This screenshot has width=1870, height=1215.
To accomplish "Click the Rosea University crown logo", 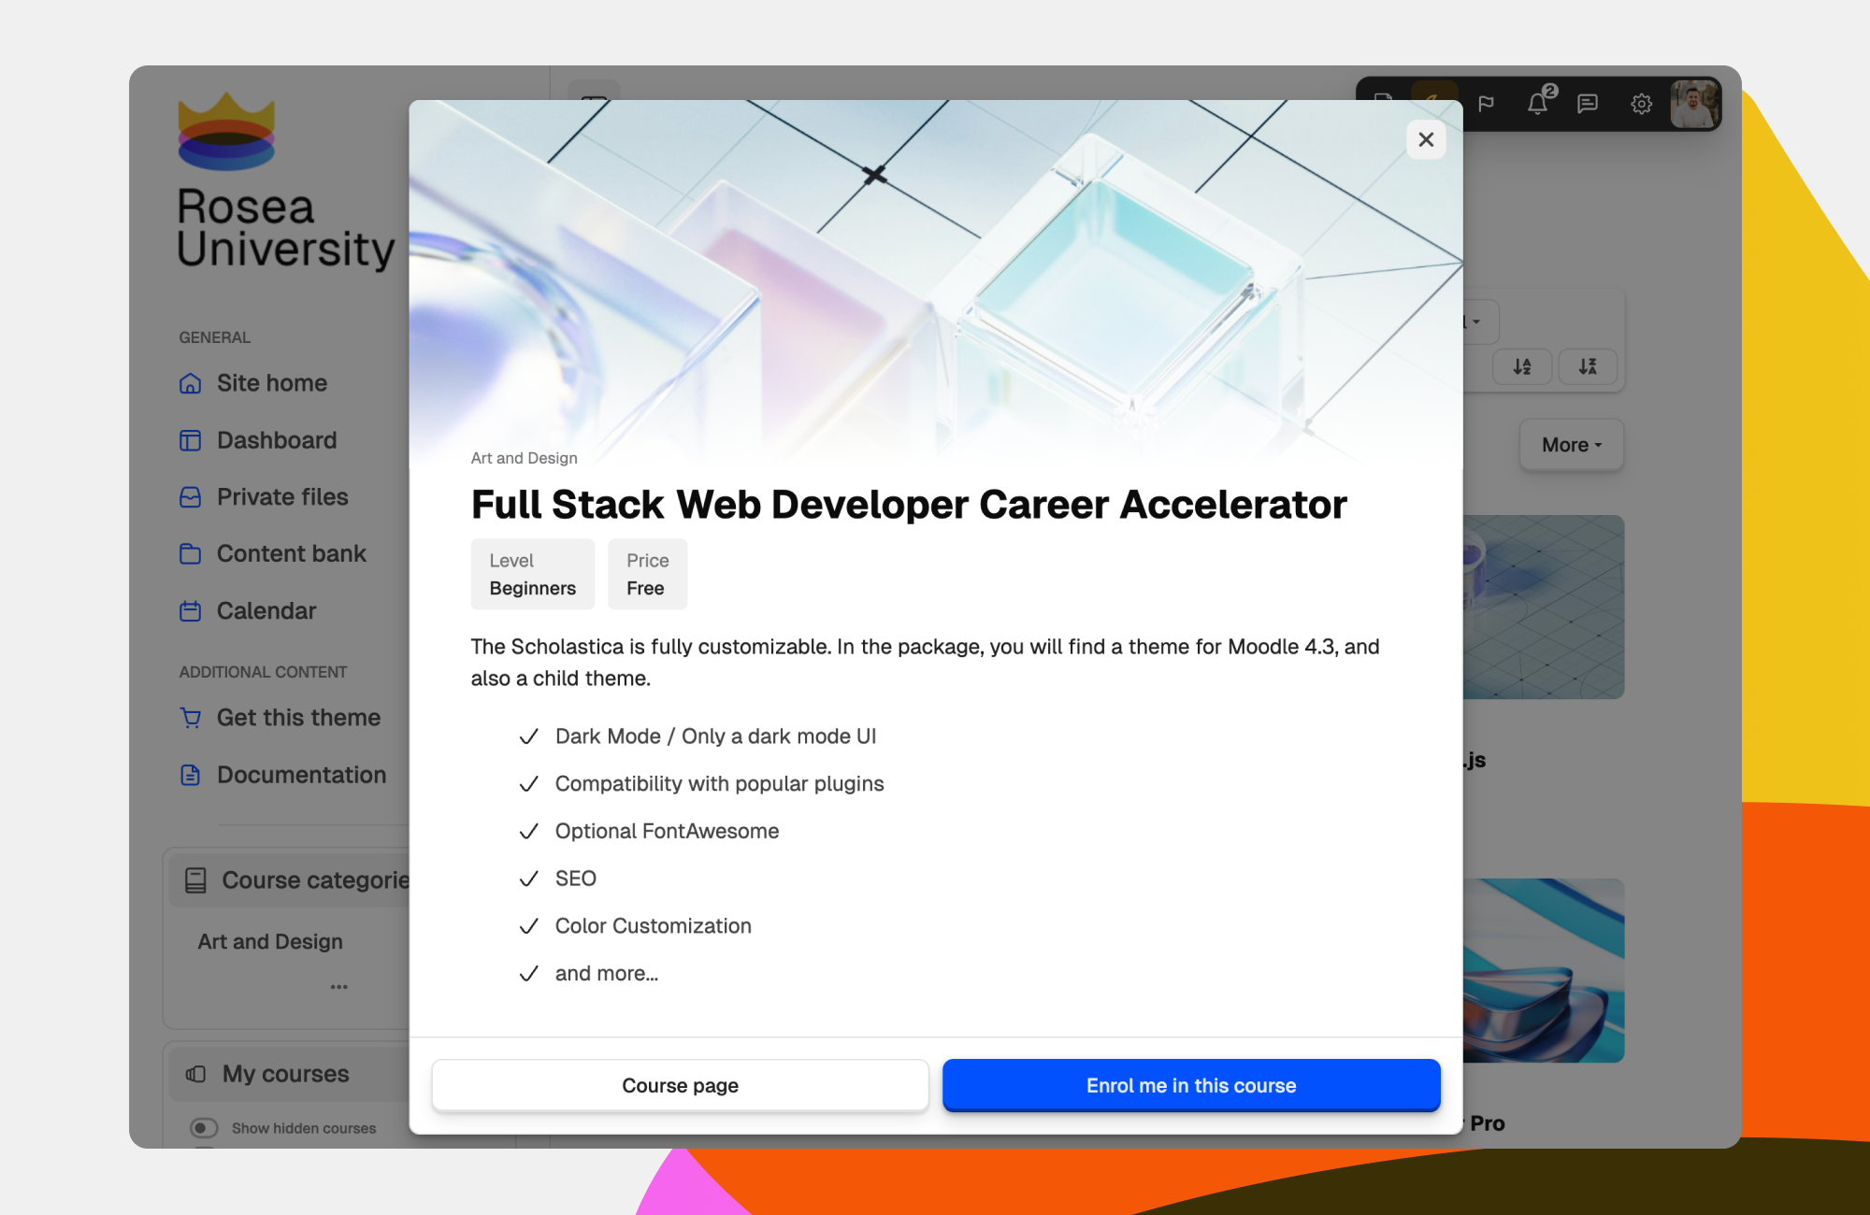I will (x=226, y=131).
